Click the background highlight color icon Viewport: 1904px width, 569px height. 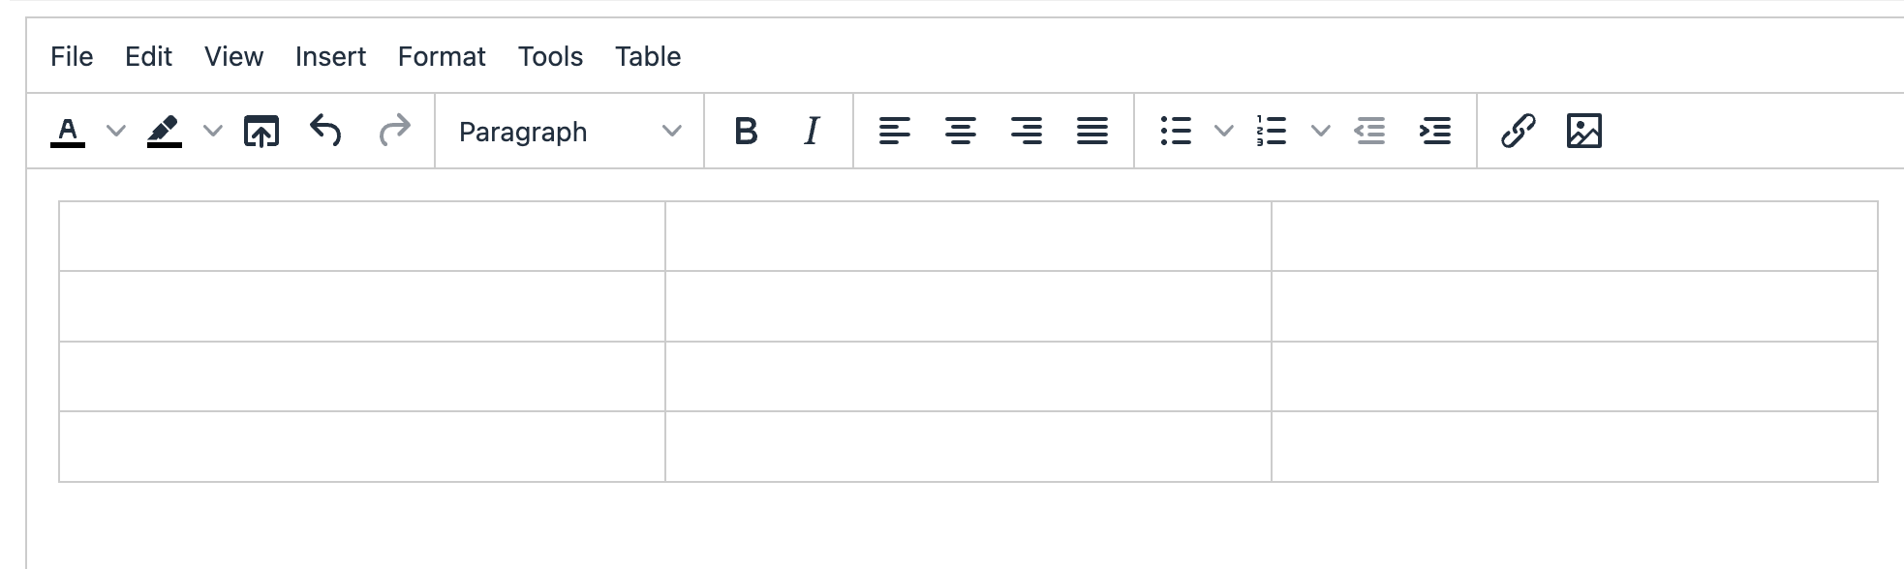point(165,131)
